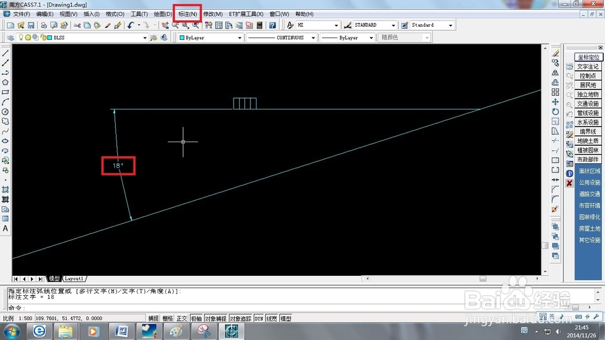Viewport: 605px width, 340px height.
Task: Select the Ellipse draw tool
Action: [5, 141]
